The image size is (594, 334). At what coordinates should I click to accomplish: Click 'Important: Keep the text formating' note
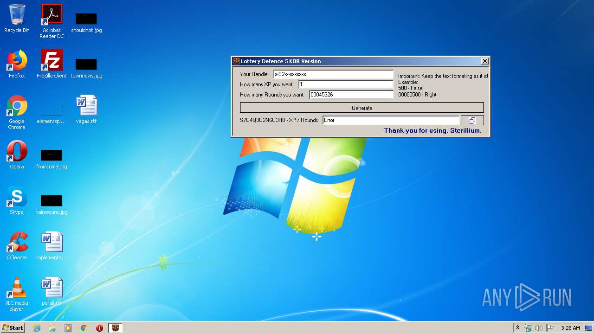point(443,76)
